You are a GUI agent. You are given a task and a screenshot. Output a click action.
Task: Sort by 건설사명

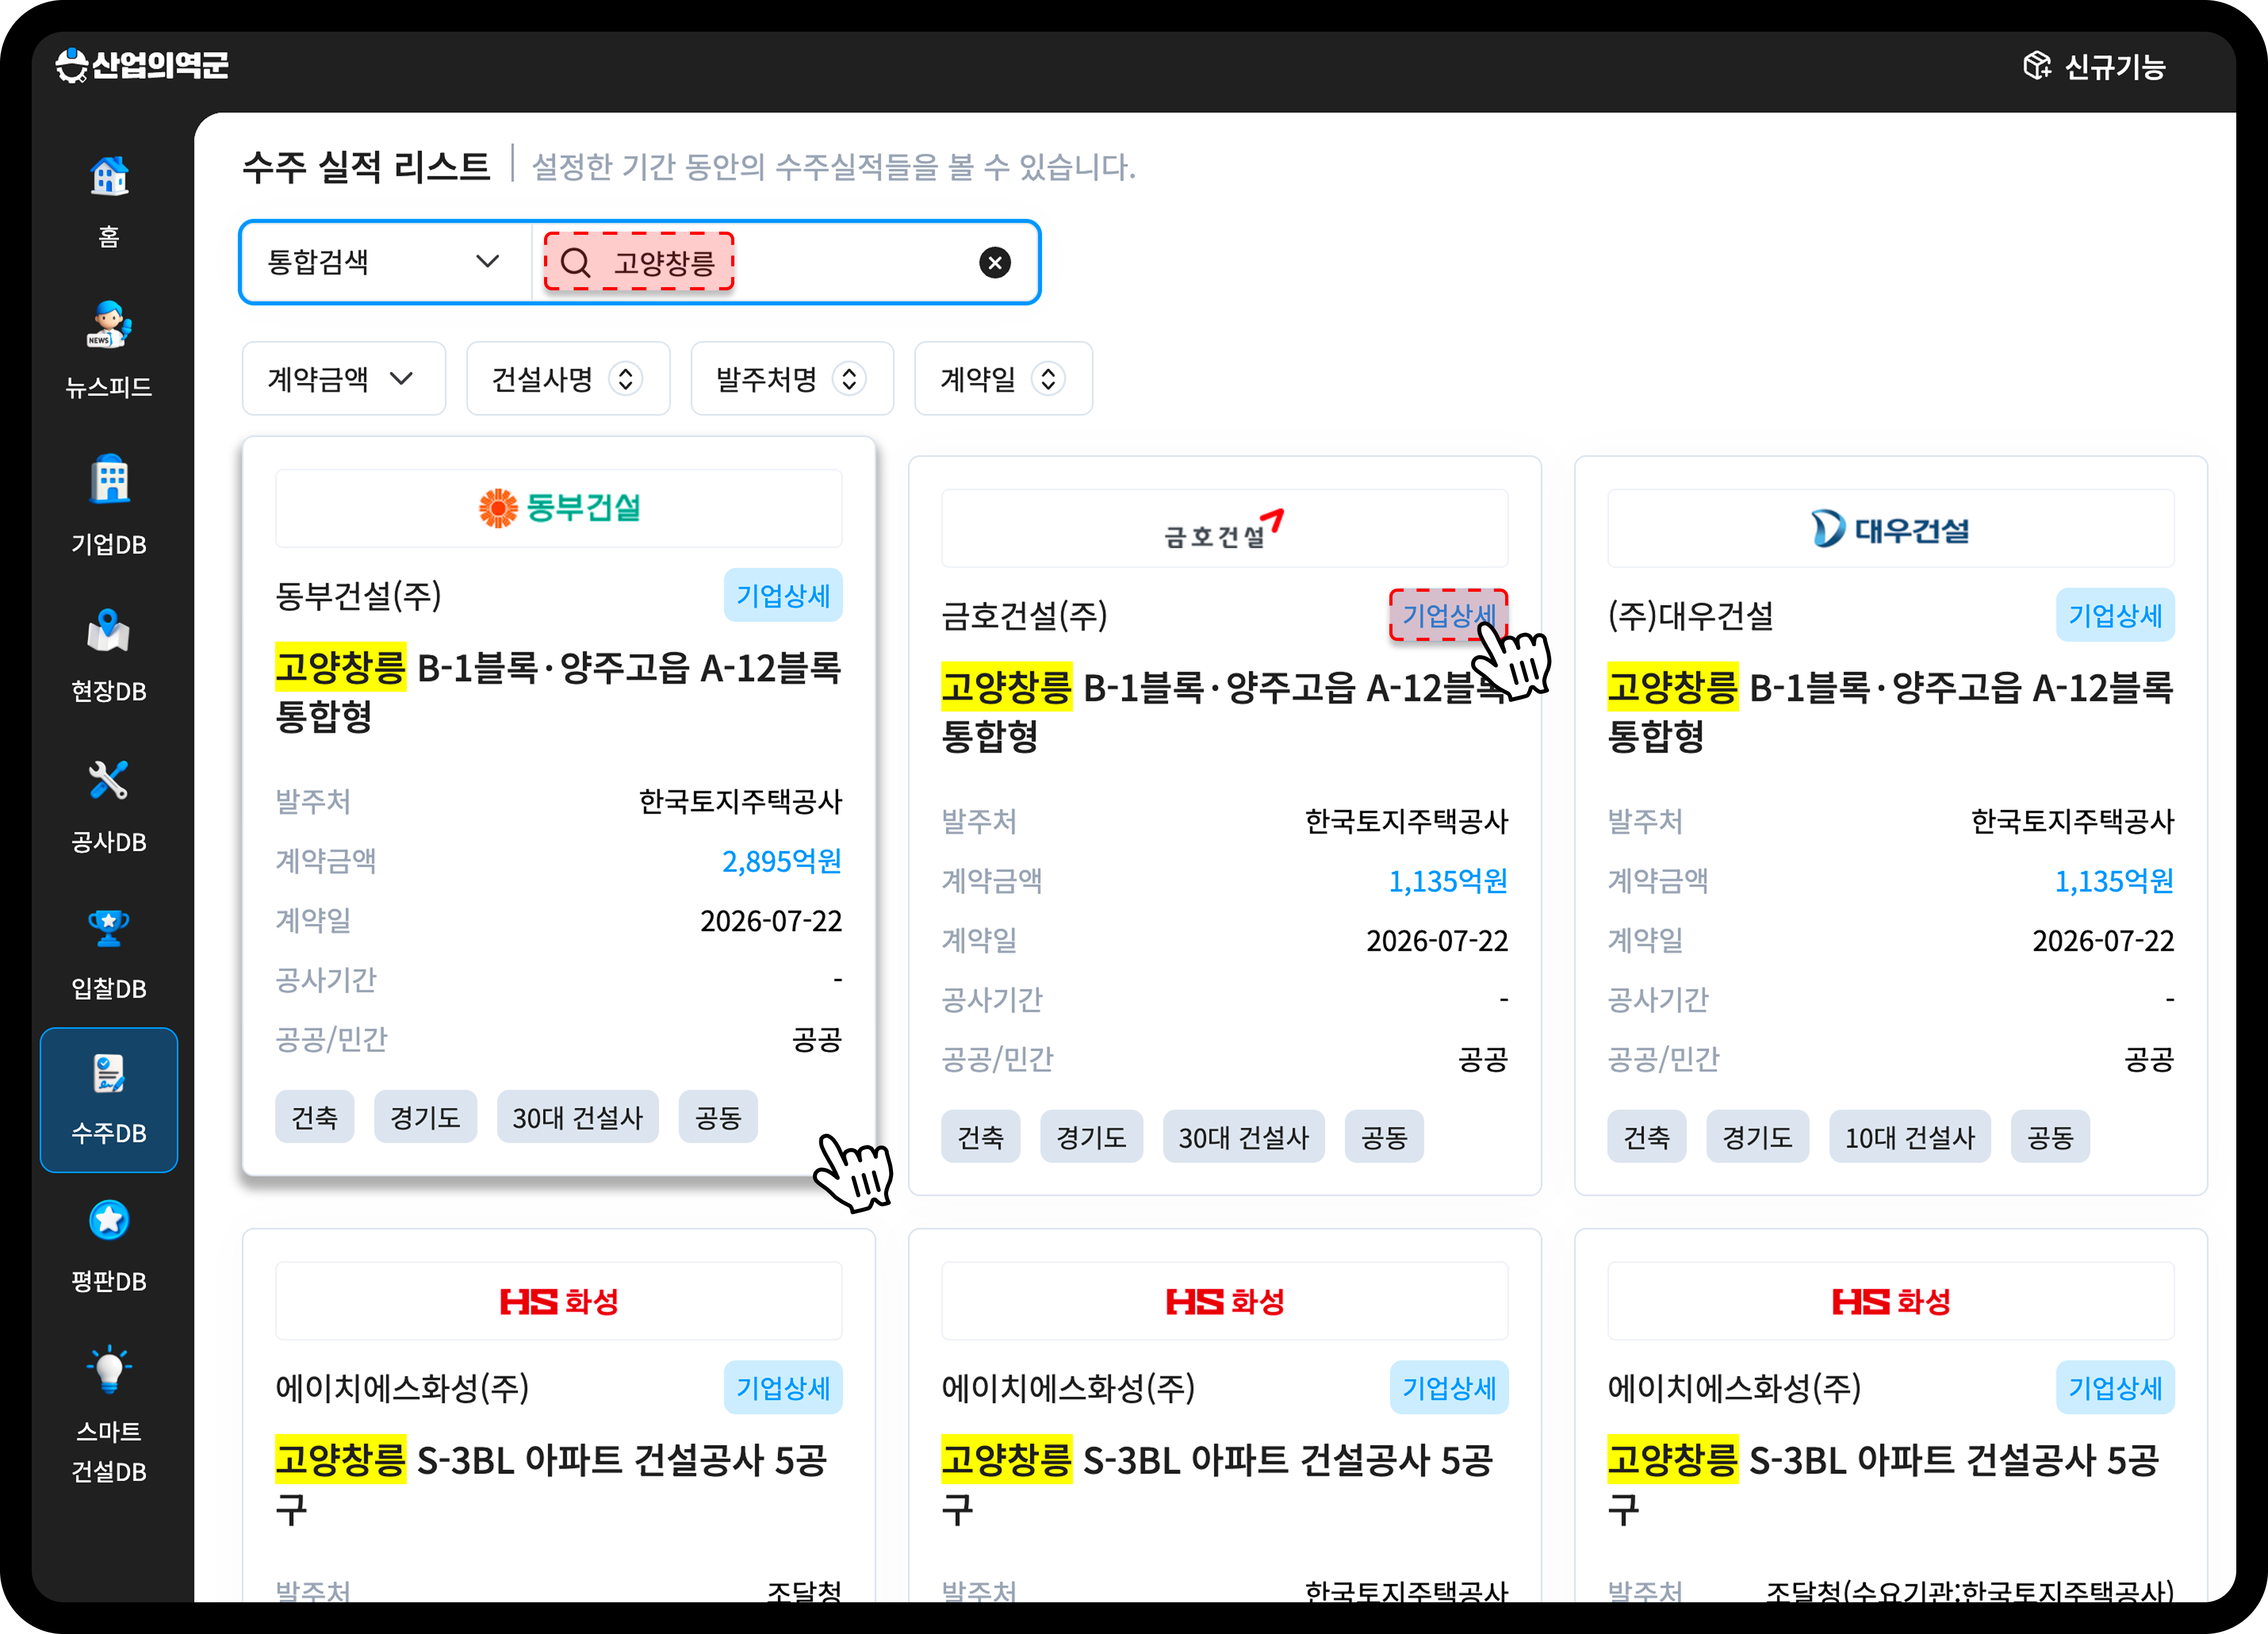pyautogui.click(x=567, y=379)
